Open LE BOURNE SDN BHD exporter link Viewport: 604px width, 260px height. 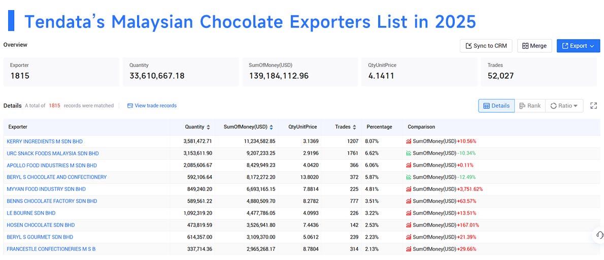tap(31, 213)
